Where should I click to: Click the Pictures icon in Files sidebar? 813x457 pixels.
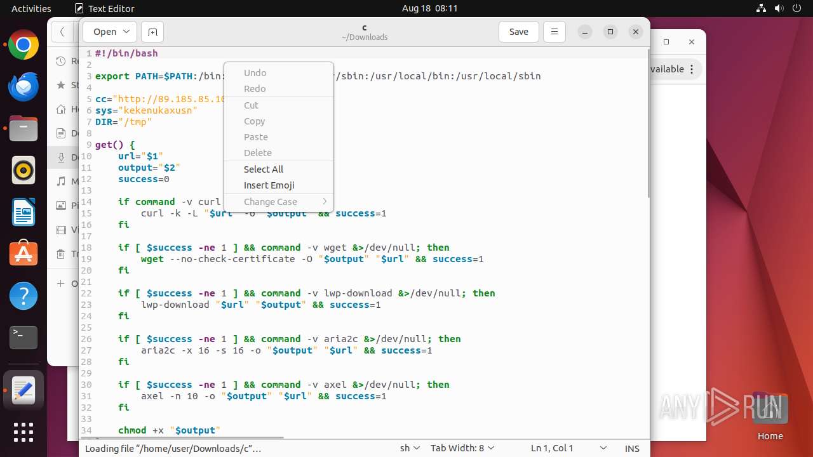(61, 206)
